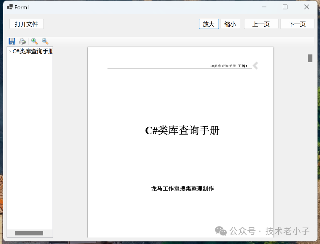The height and width of the screenshot is (244, 320).
Task: Click the 缩小 button
Action: 230,24
